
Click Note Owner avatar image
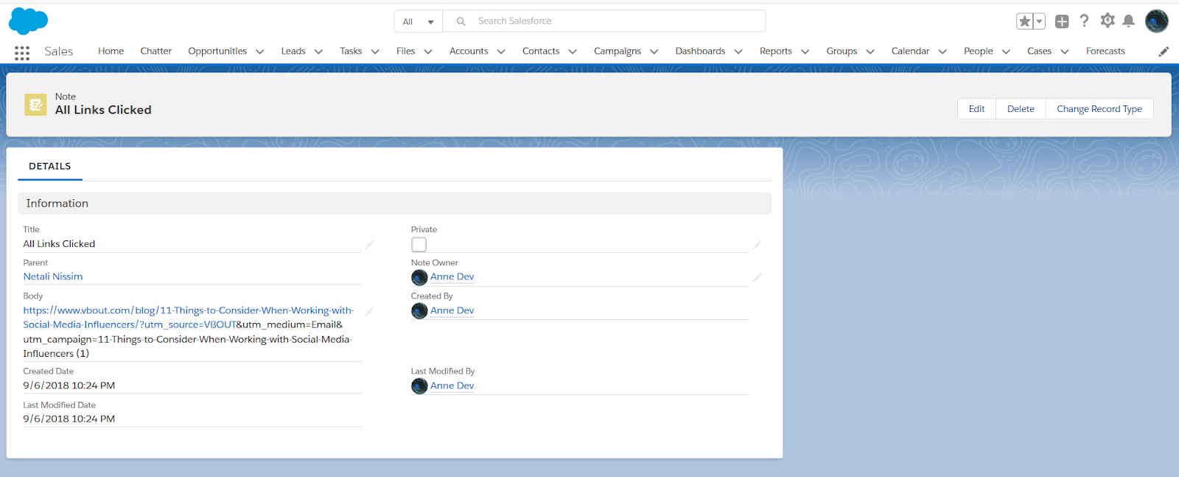pyautogui.click(x=419, y=277)
